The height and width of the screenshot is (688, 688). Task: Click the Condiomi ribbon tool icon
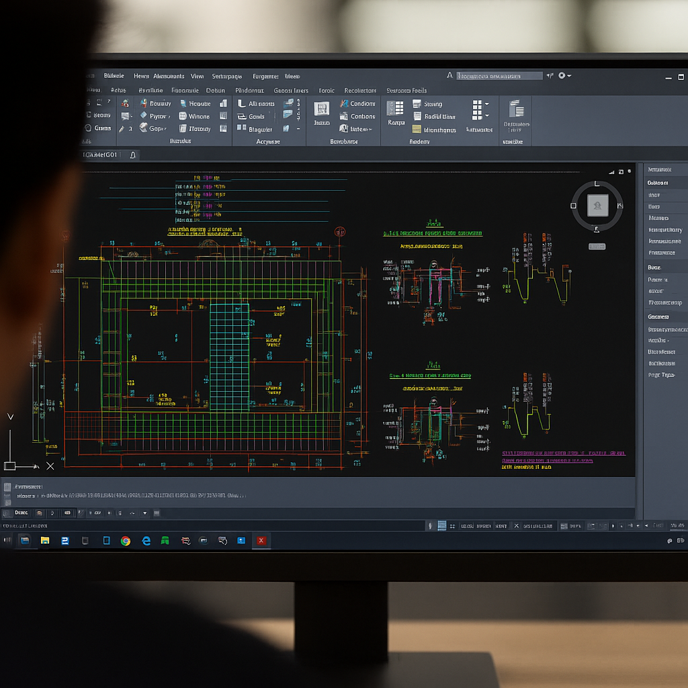coord(343,103)
